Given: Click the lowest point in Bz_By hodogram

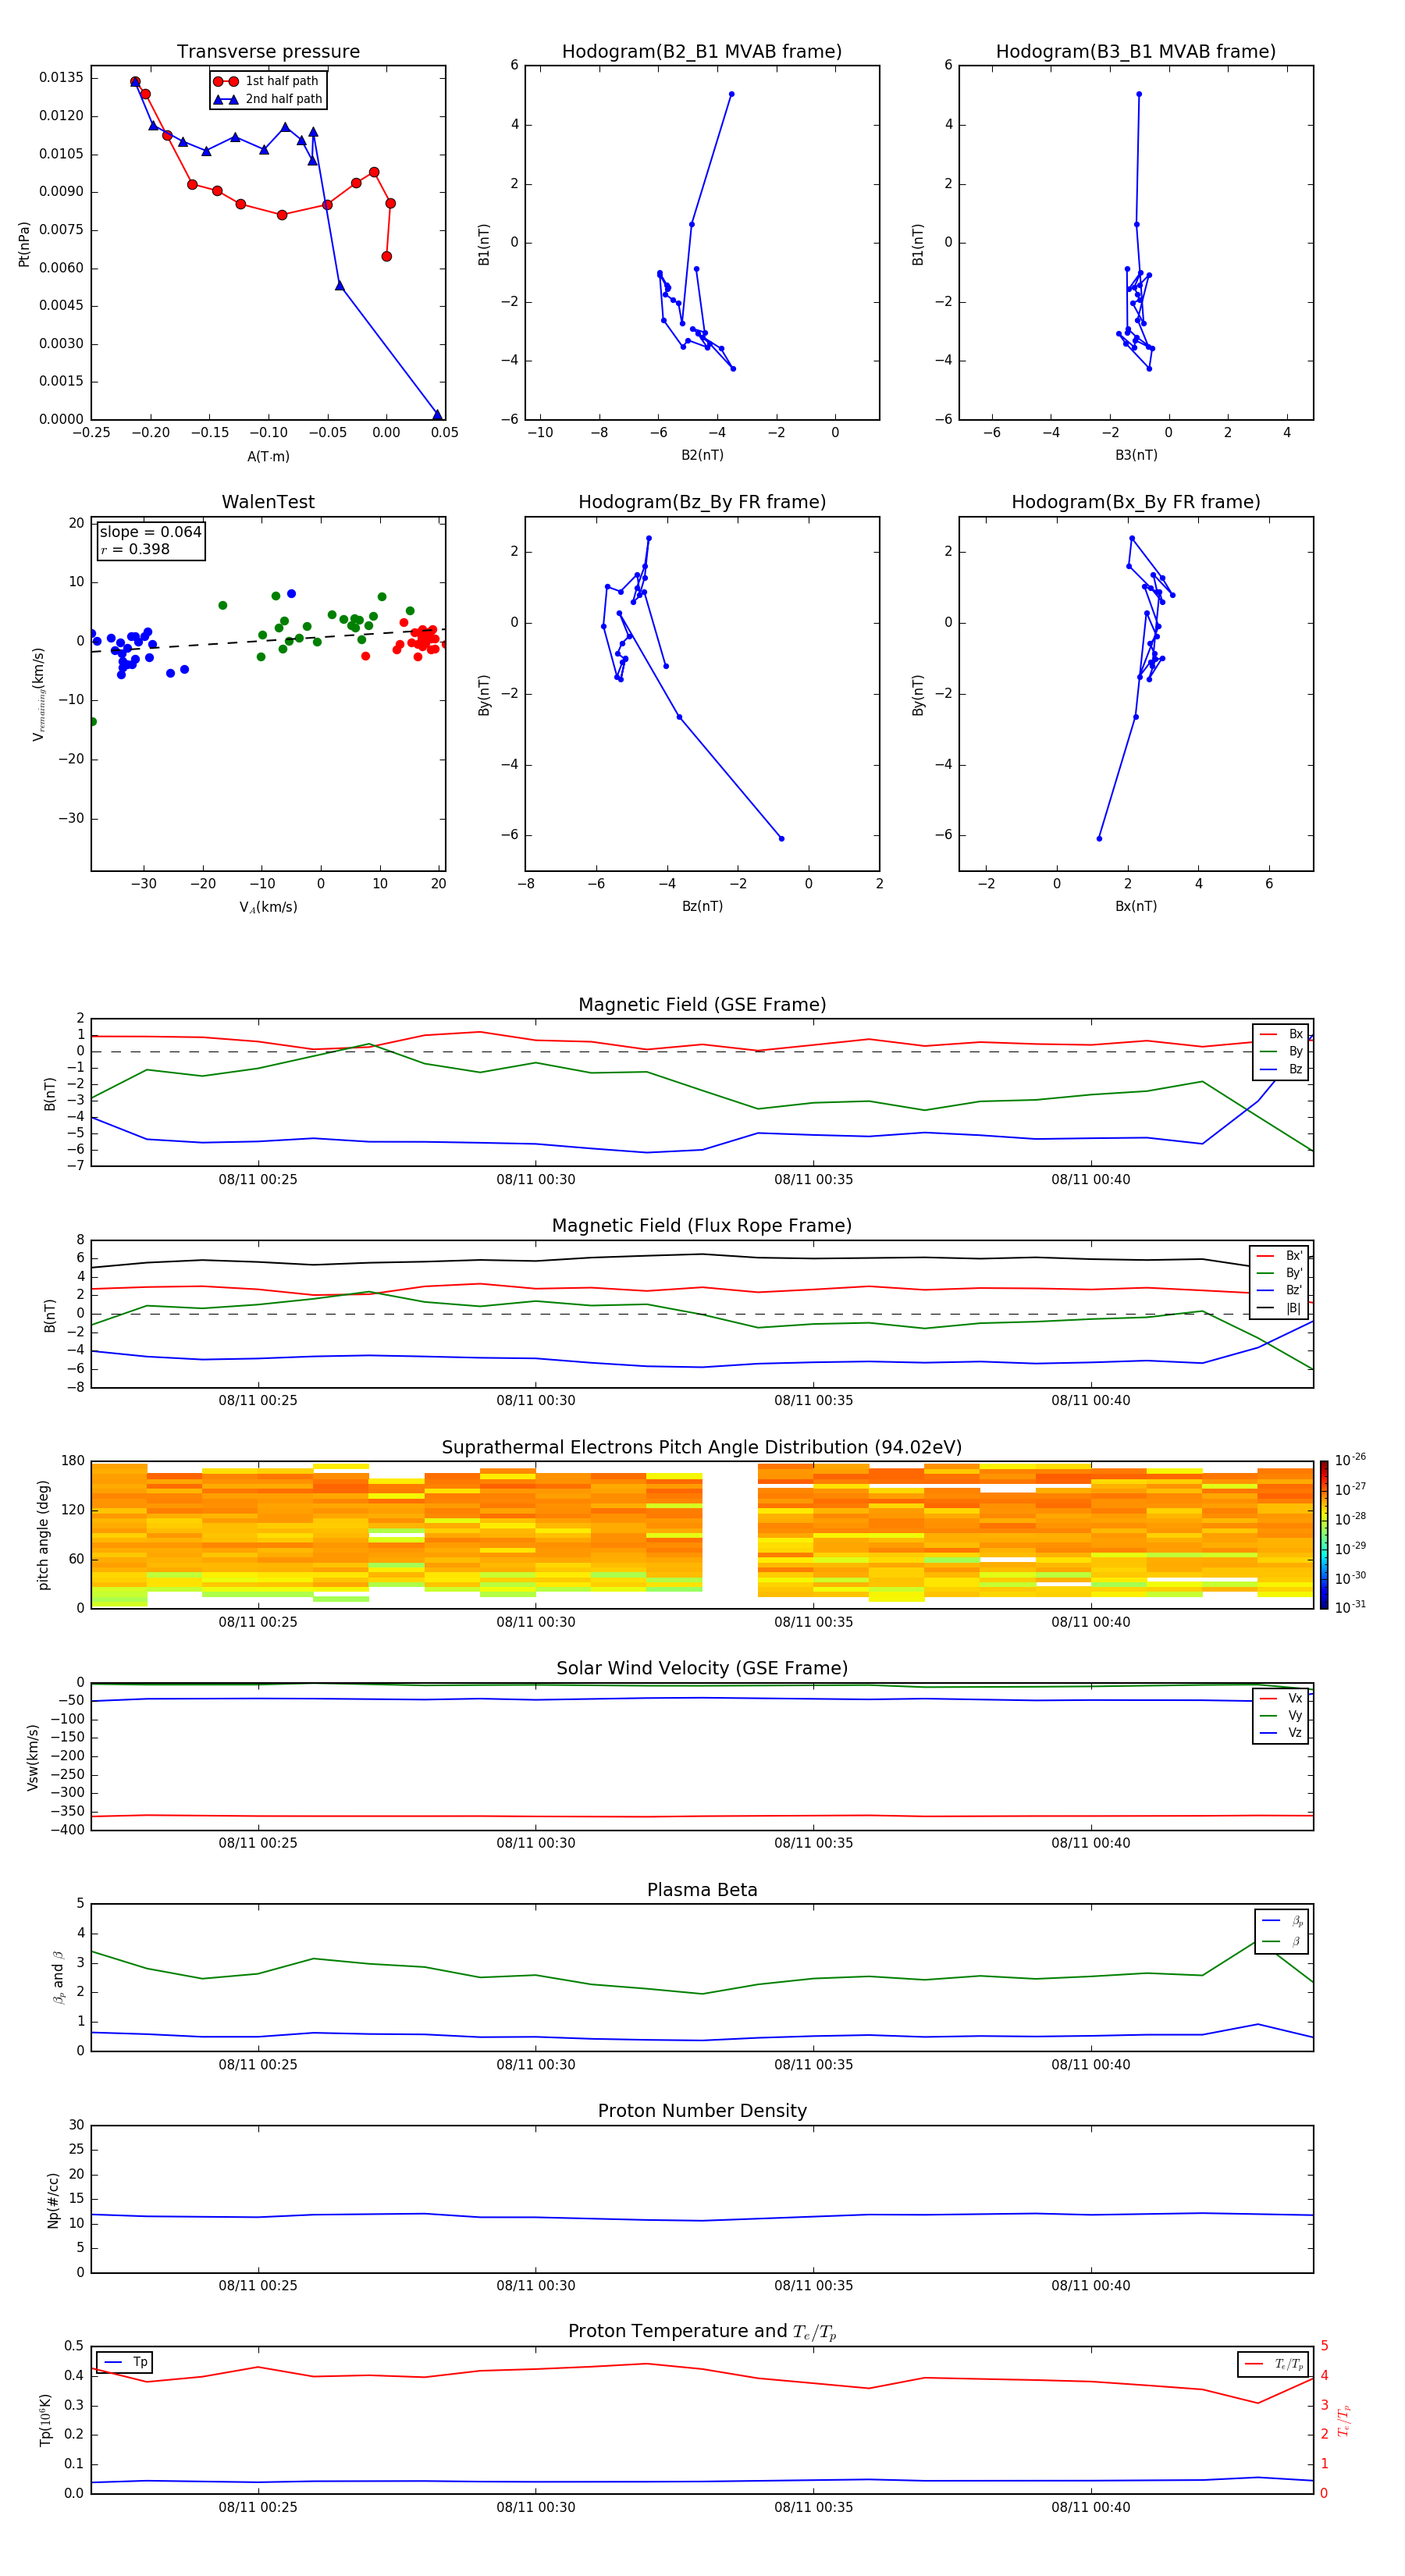Looking at the screenshot, I should [x=782, y=839].
